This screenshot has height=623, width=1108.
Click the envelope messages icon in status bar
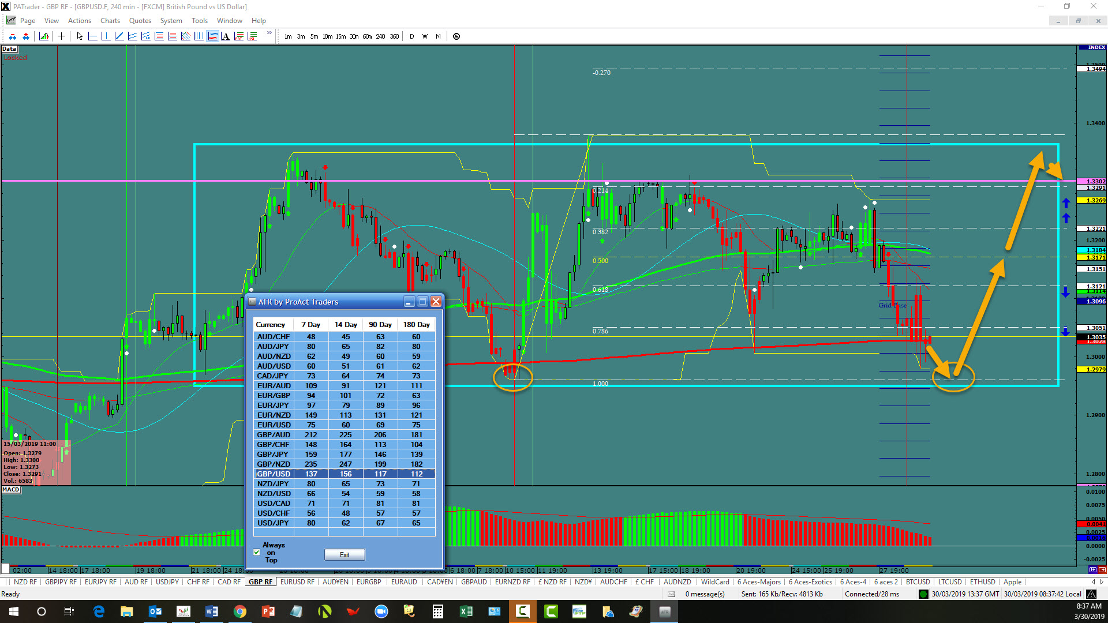(671, 594)
